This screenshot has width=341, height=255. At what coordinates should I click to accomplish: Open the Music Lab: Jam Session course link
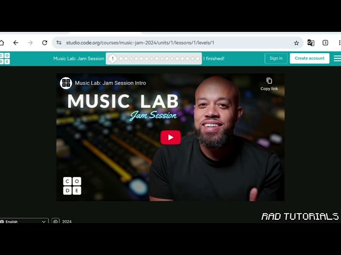tap(79, 58)
